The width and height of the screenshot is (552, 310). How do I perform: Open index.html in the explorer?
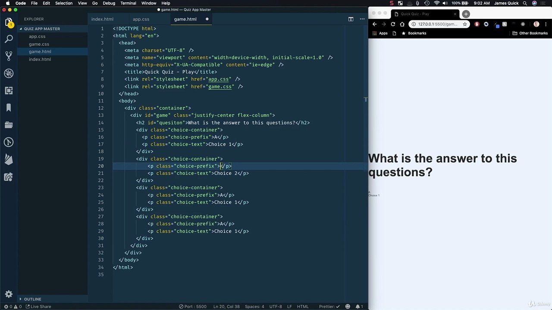(x=40, y=59)
